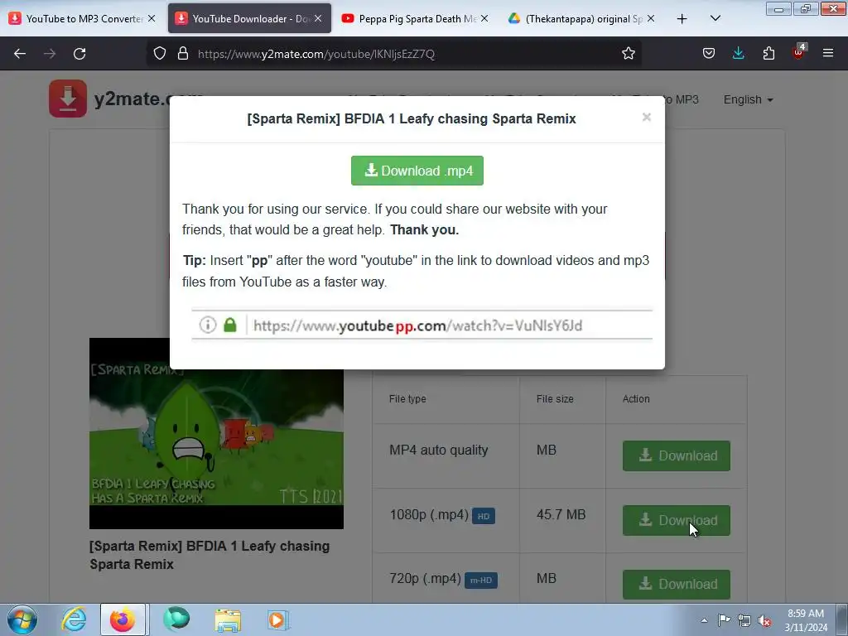
Task: Open the Save to Pocket icon
Action: 709,54
